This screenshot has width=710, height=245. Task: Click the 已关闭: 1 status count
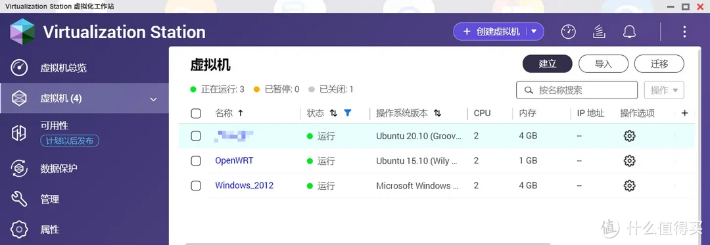click(331, 89)
